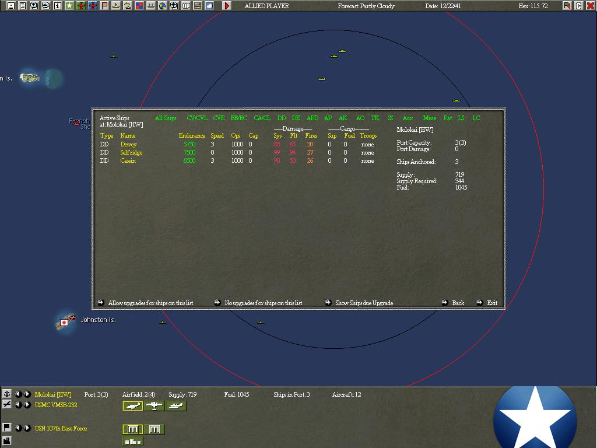Click the red plane on green background icon

pos(81,6)
